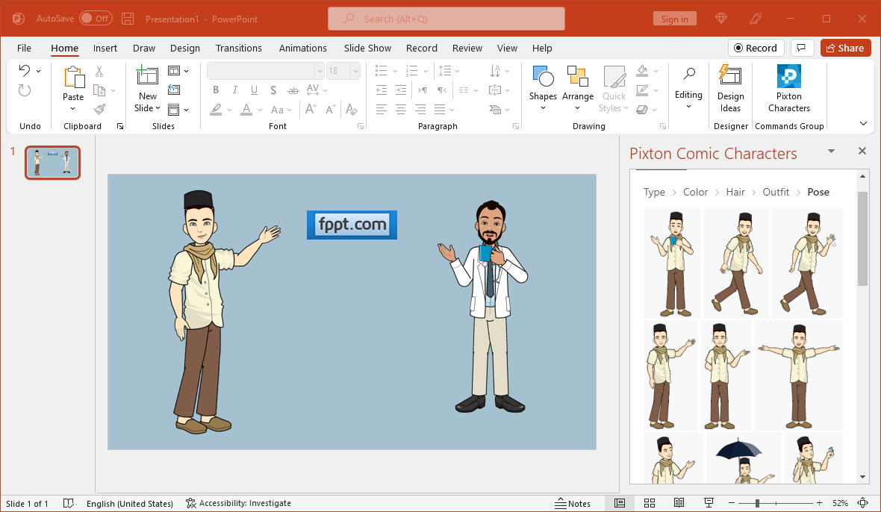Click the Paste clipboard icon

(74, 78)
